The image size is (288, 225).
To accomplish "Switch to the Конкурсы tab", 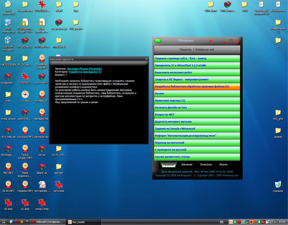I will 206,164.
